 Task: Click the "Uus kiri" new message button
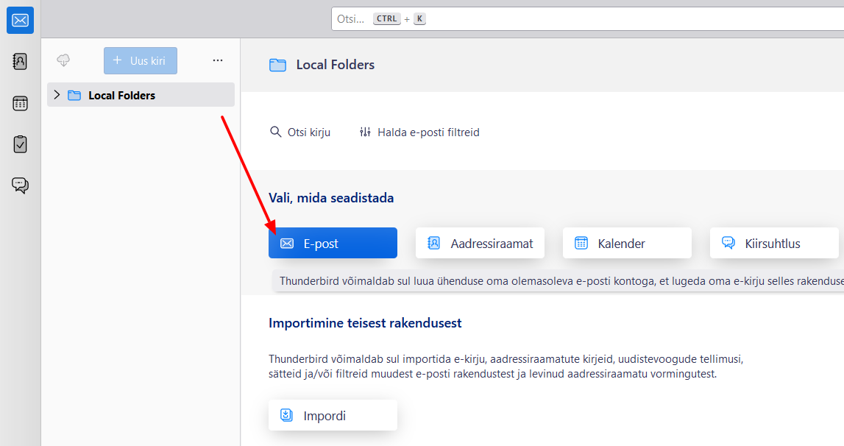click(140, 60)
